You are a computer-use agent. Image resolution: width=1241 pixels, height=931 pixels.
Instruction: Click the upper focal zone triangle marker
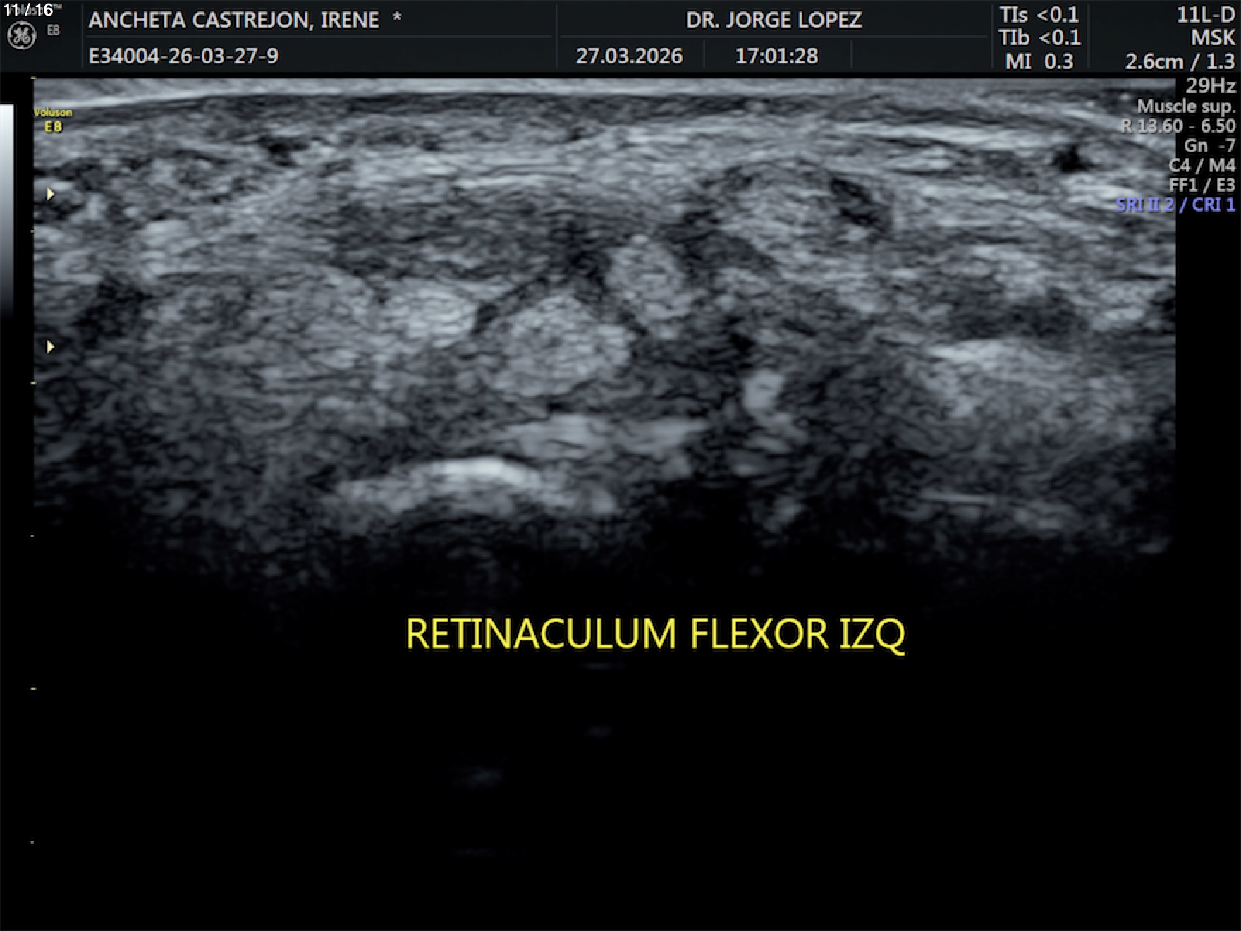[50, 194]
